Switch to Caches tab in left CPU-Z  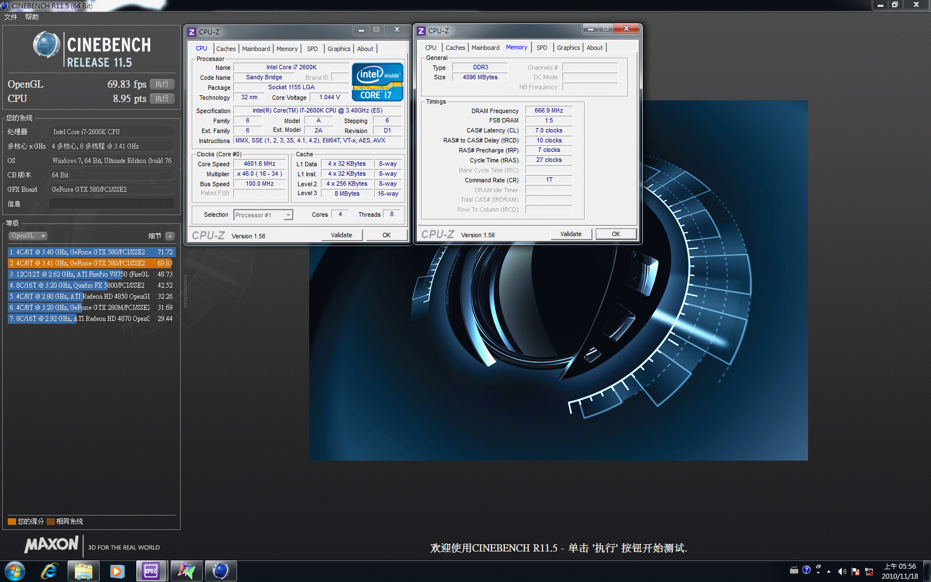[x=226, y=49]
